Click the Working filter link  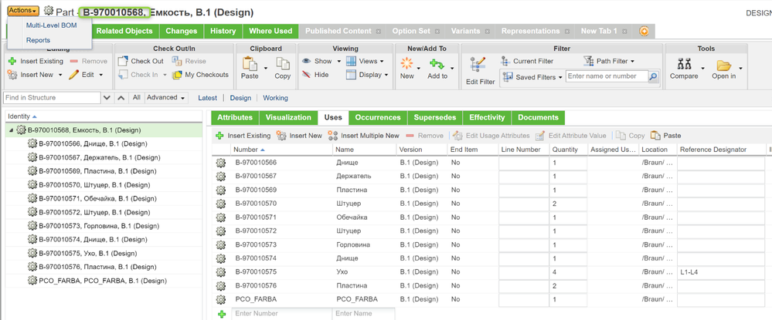pyautogui.click(x=275, y=98)
